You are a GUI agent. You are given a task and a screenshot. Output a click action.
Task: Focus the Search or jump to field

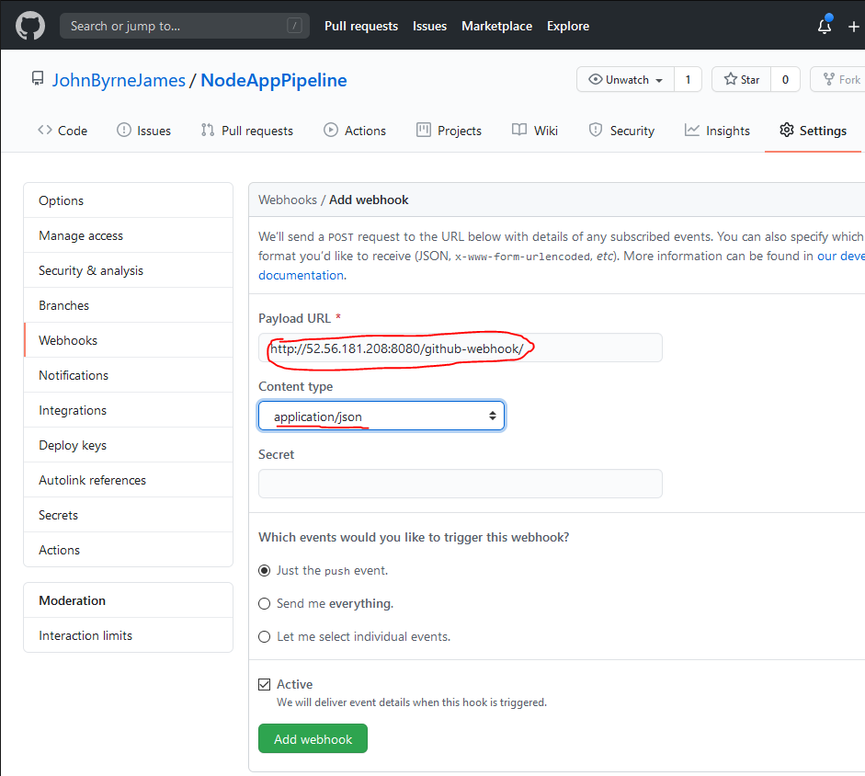click(184, 26)
